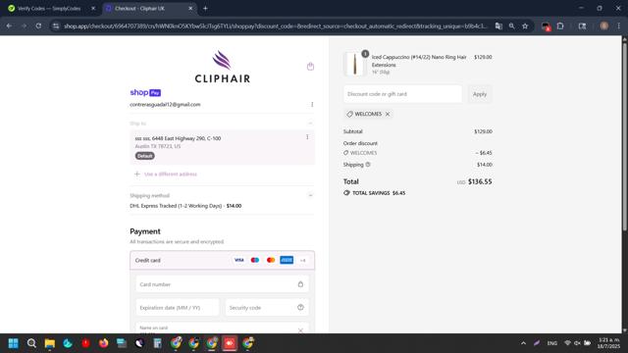The width and height of the screenshot is (628, 353).
Task: Click the page vertical scrollbar
Action: (624, 136)
